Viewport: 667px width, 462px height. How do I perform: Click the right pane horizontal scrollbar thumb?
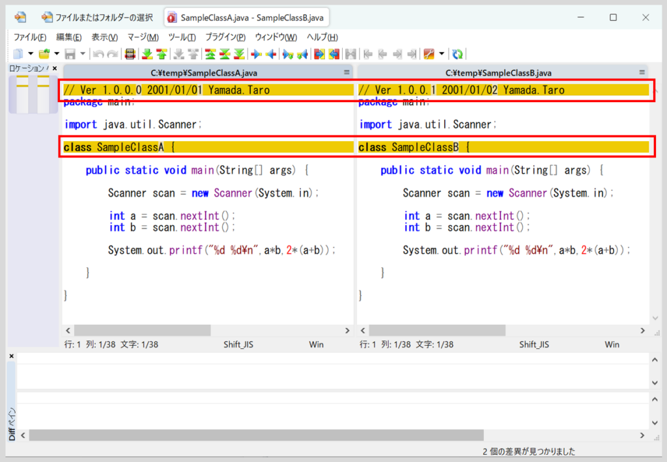pos(437,331)
